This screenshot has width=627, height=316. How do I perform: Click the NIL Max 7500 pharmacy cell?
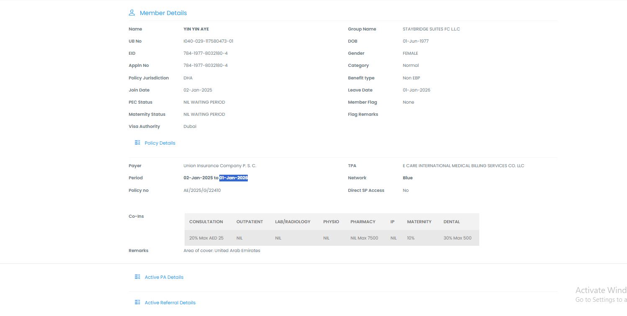(364, 238)
